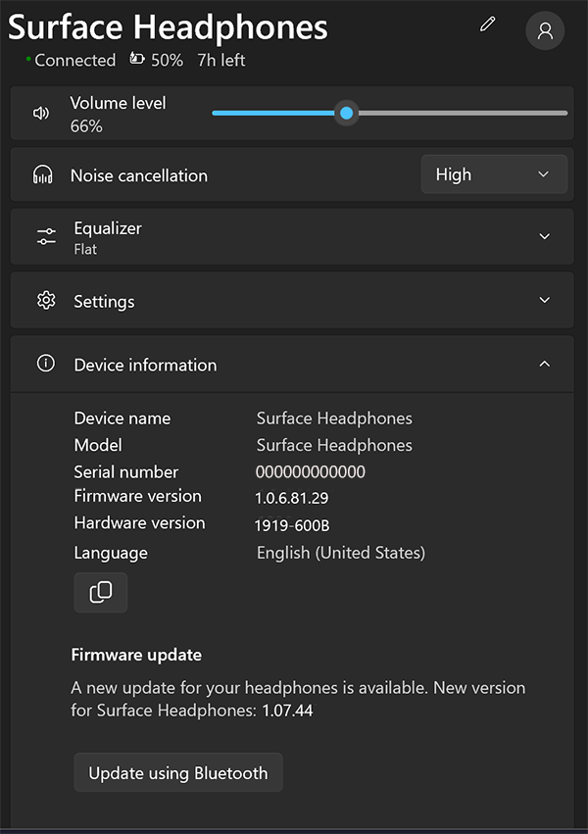The height and width of the screenshot is (834, 588).
Task: Select the headphones icon beside Noise cancellation
Action: pos(40,174)
